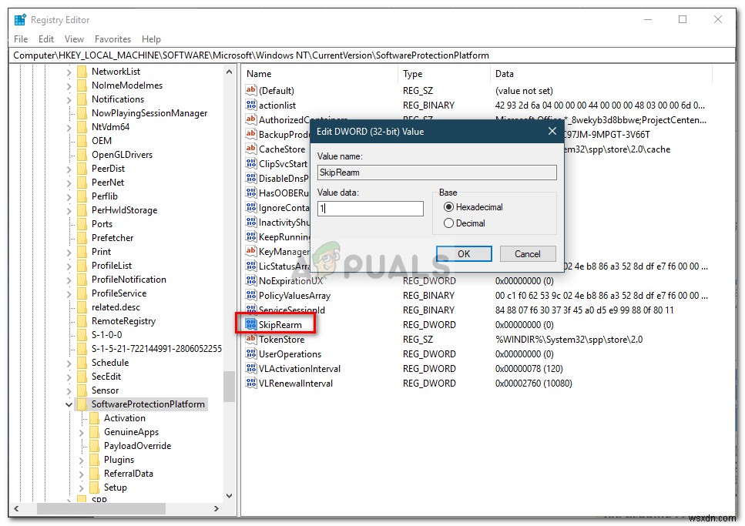Viewport: 745px width, 526px height.
Task: Open the Favorites menu
Action: [x=112, y=39]
